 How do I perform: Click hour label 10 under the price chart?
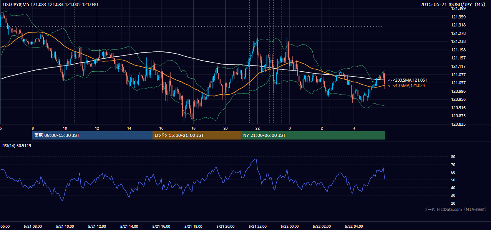65,128
